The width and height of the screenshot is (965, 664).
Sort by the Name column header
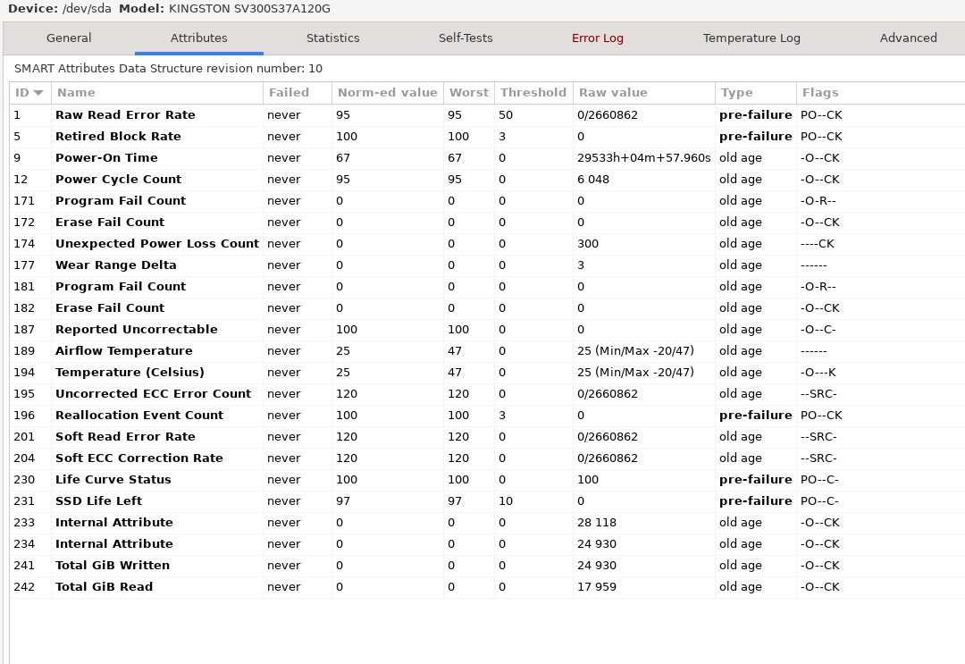point(157,93)
